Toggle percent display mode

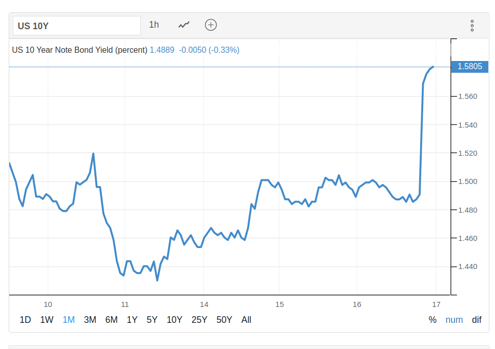432,320
